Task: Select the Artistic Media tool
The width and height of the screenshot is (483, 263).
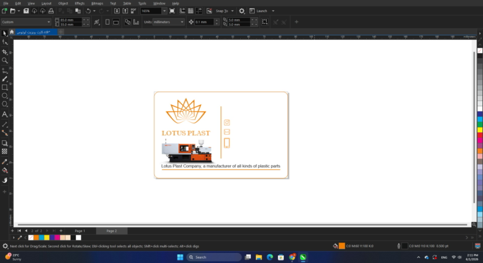Action: coord(4,79)
